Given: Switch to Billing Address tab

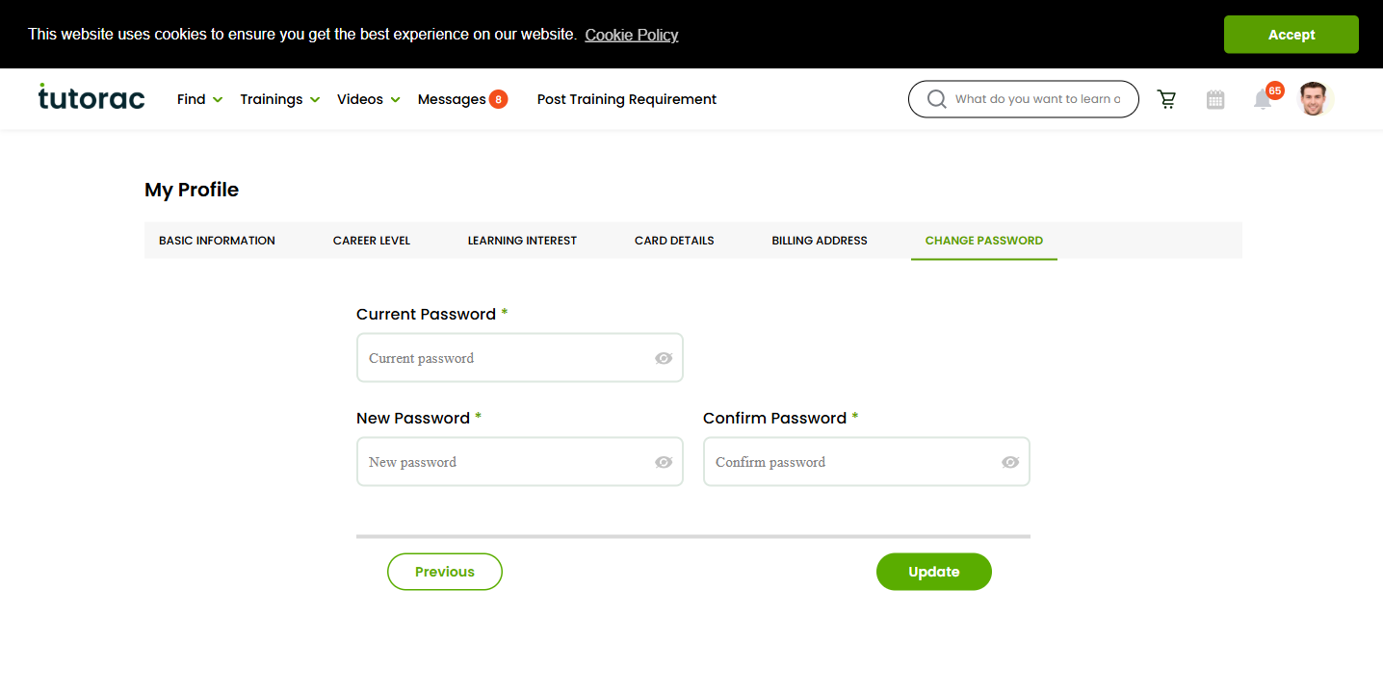Looking at the screenshot, I should pos(820,241).
